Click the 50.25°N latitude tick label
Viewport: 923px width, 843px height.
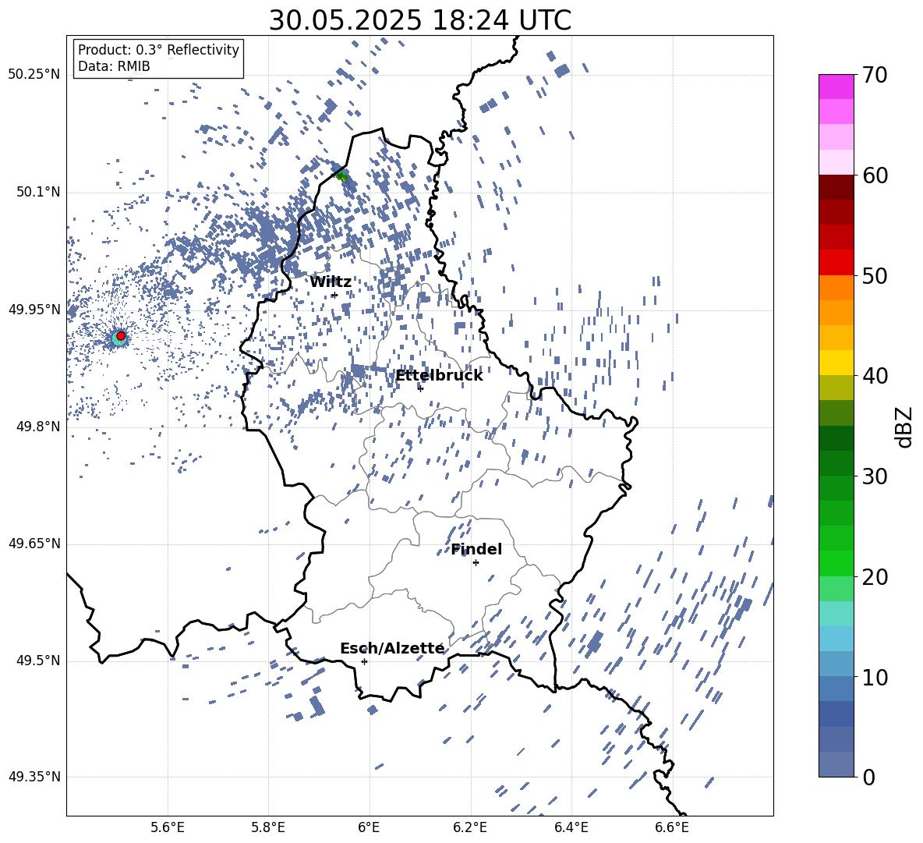coord(34,75)
